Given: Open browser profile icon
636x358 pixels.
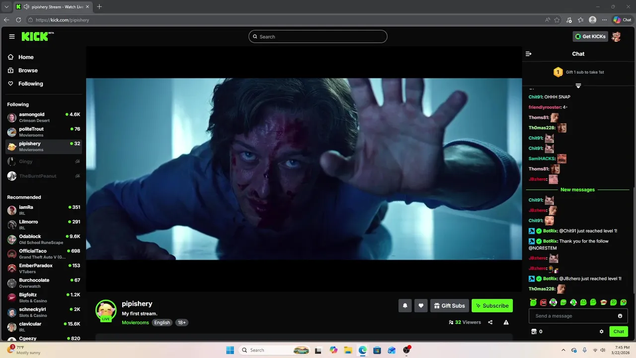Looking at the screenshot, I should click(592, 20).
